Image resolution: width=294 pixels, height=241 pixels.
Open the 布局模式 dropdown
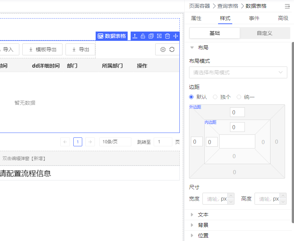(238, 72)
